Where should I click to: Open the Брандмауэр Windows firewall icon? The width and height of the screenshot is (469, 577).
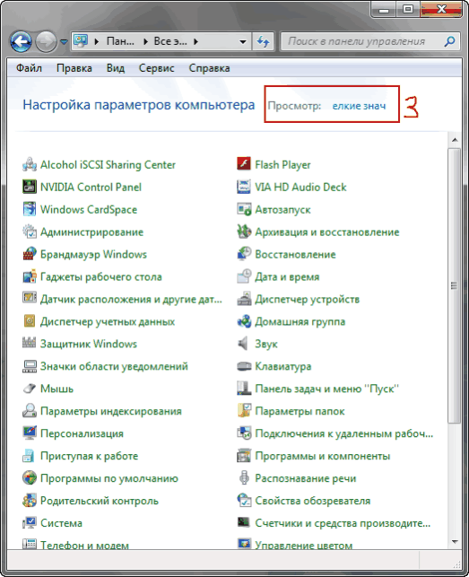(30, 254)
